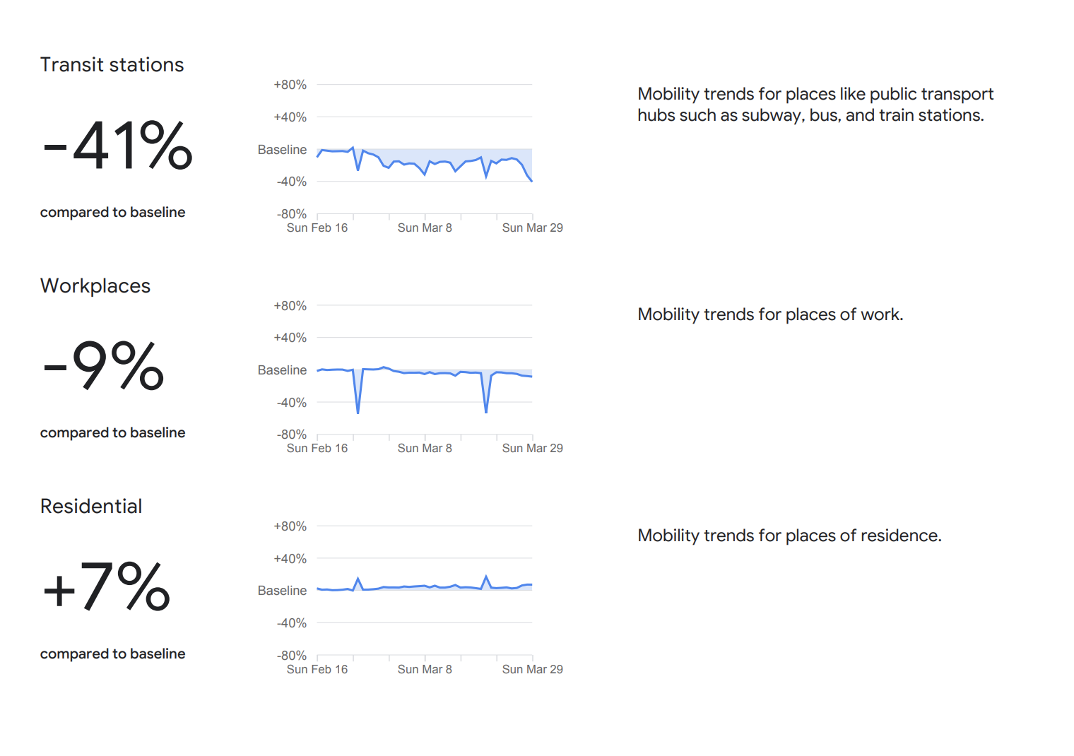Click Sun Mar 8 on Transit chart axis

tap(425, 228)
